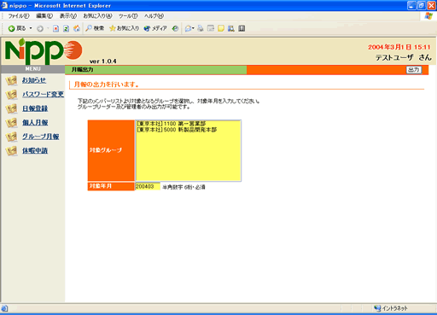This screenshot has width=437, height=315.
Task: Click the yellow Discuss note icon
Action: point(221,28)
